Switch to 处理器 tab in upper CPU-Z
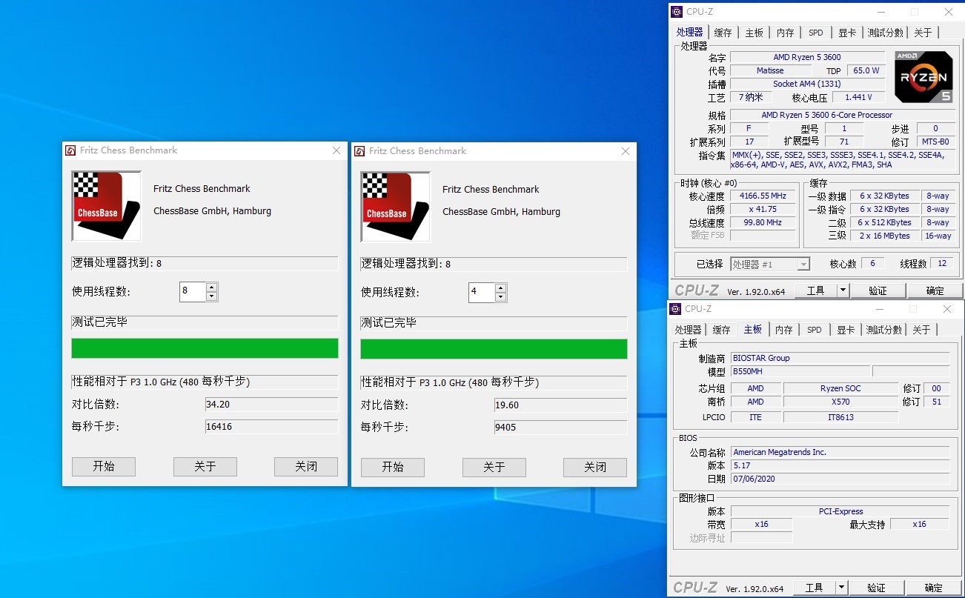The width and height of the screenshot is (965, 598). pyautogui.click(x=689, y=32)
